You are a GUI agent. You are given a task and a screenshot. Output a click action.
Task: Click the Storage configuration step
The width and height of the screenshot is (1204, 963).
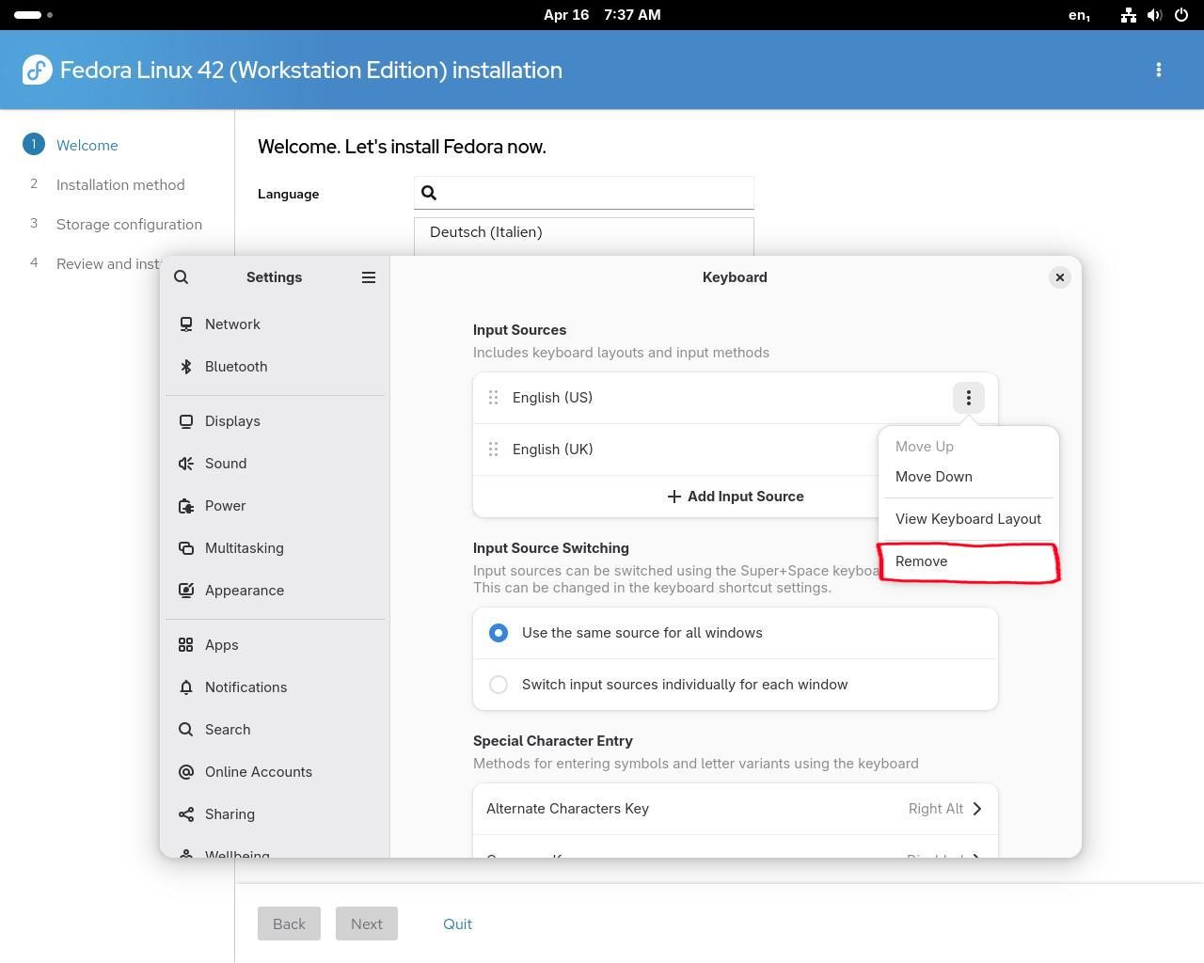[129, 224]
